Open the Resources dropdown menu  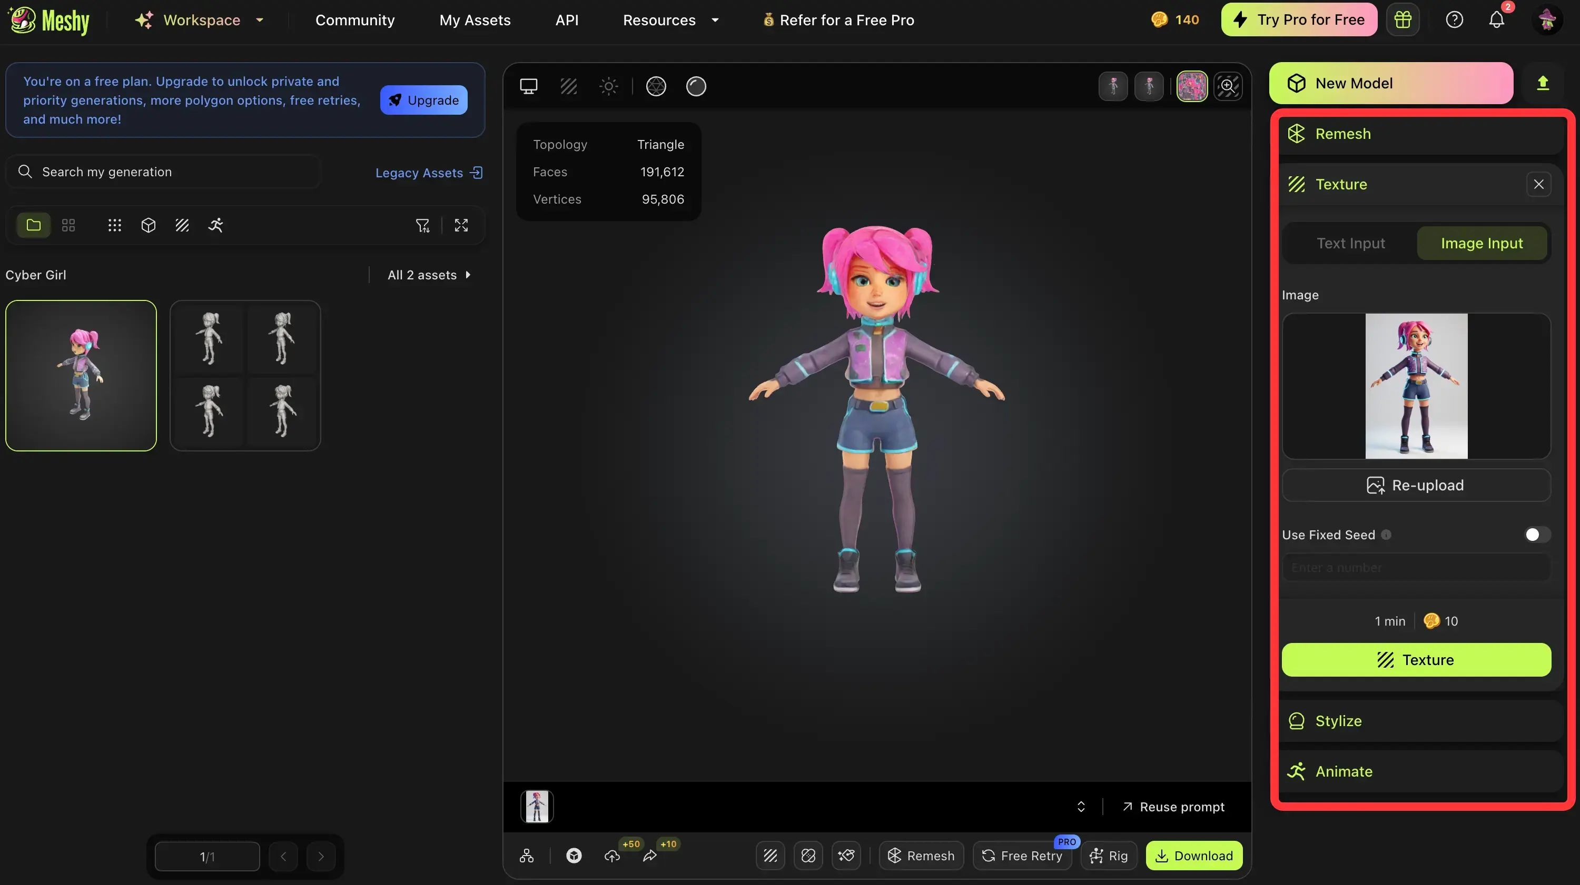point(671,19)
